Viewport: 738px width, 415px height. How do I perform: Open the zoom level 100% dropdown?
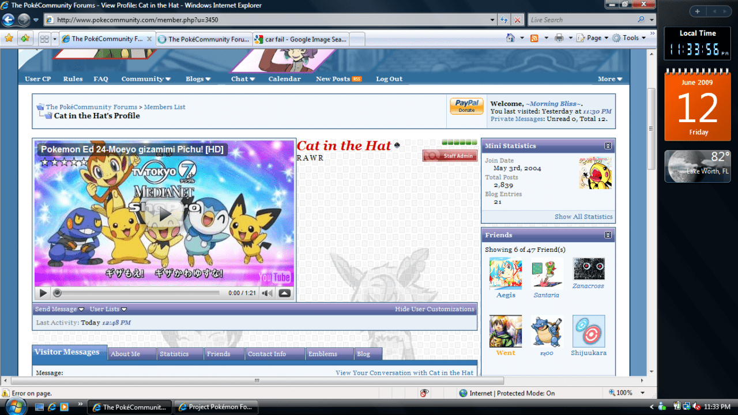[643, 393]
